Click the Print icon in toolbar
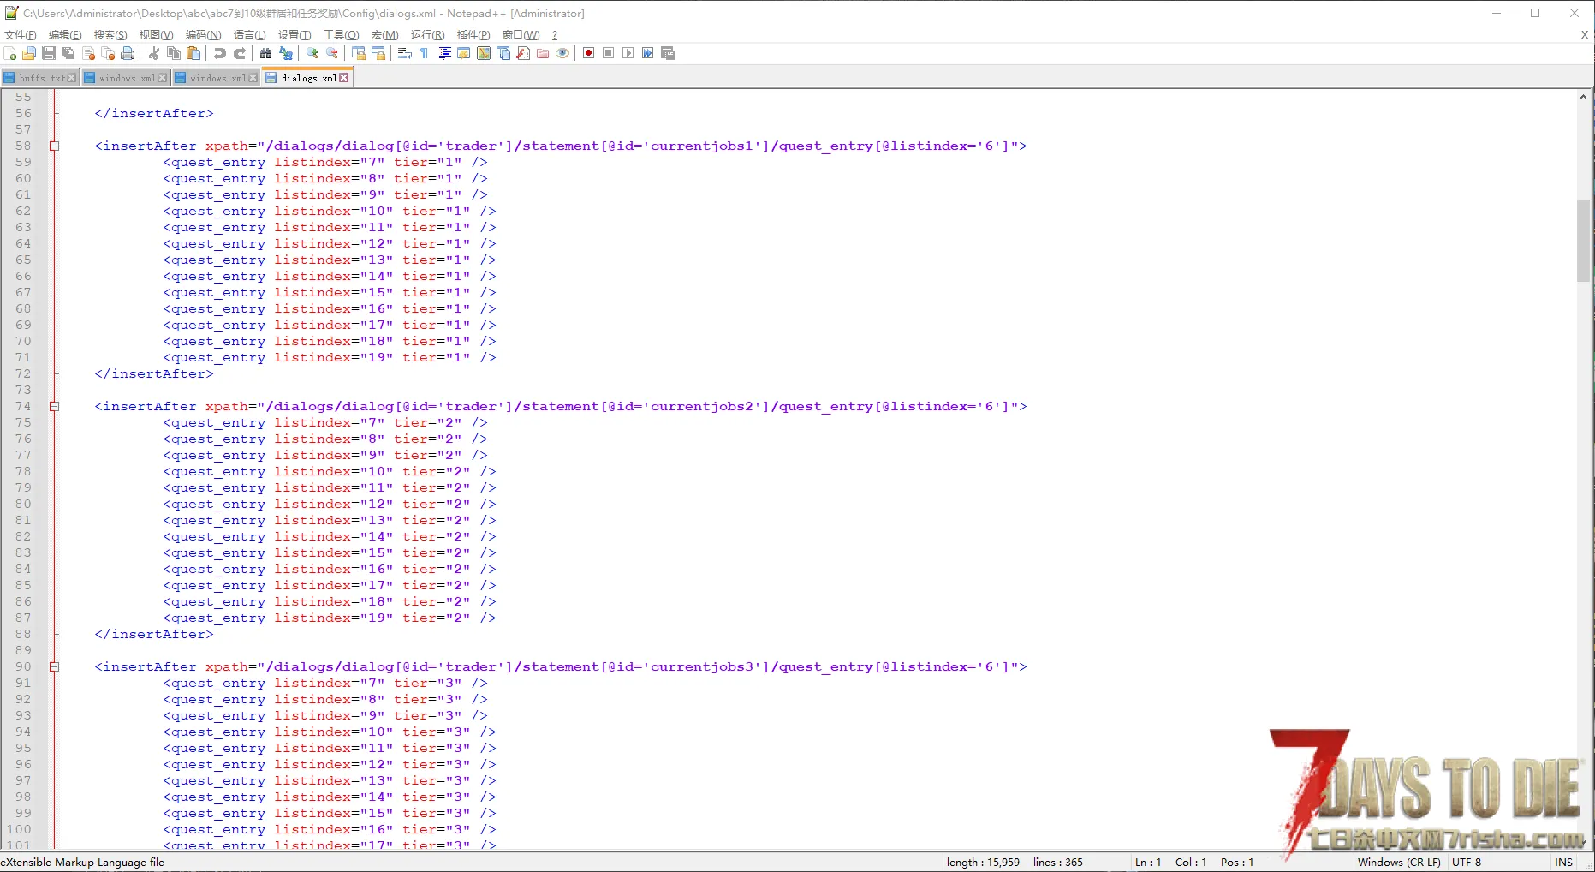 pyautogui.click(x=128, y=53)
